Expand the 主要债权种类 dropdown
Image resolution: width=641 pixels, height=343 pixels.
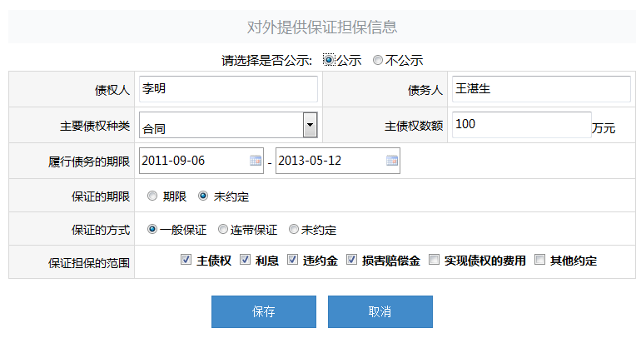click(310, 125)
